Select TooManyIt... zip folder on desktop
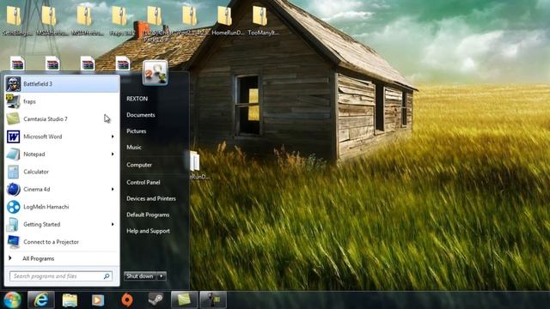 (263, 21)
